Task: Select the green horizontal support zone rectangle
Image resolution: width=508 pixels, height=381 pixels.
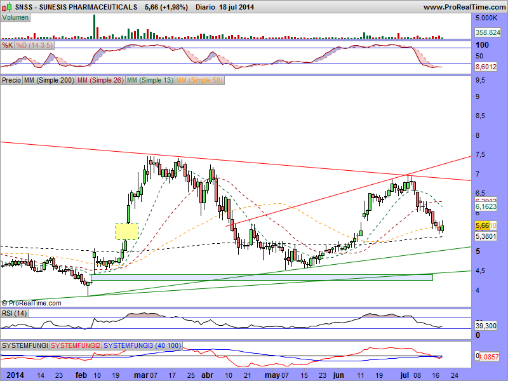Action: click(x=262, y=277)
